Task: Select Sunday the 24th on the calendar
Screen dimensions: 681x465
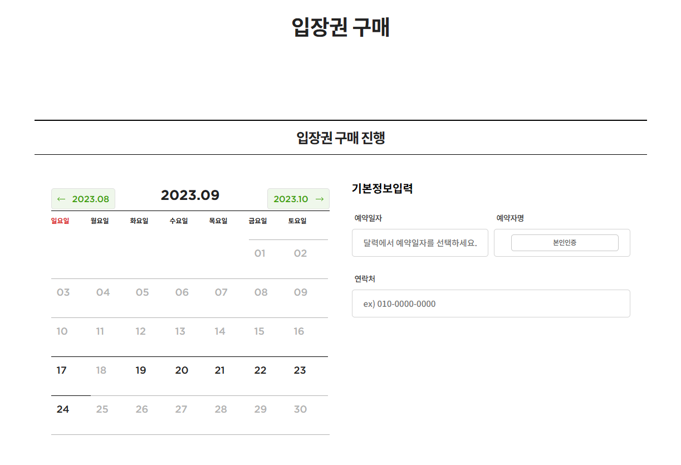Action: coord(61,409)
